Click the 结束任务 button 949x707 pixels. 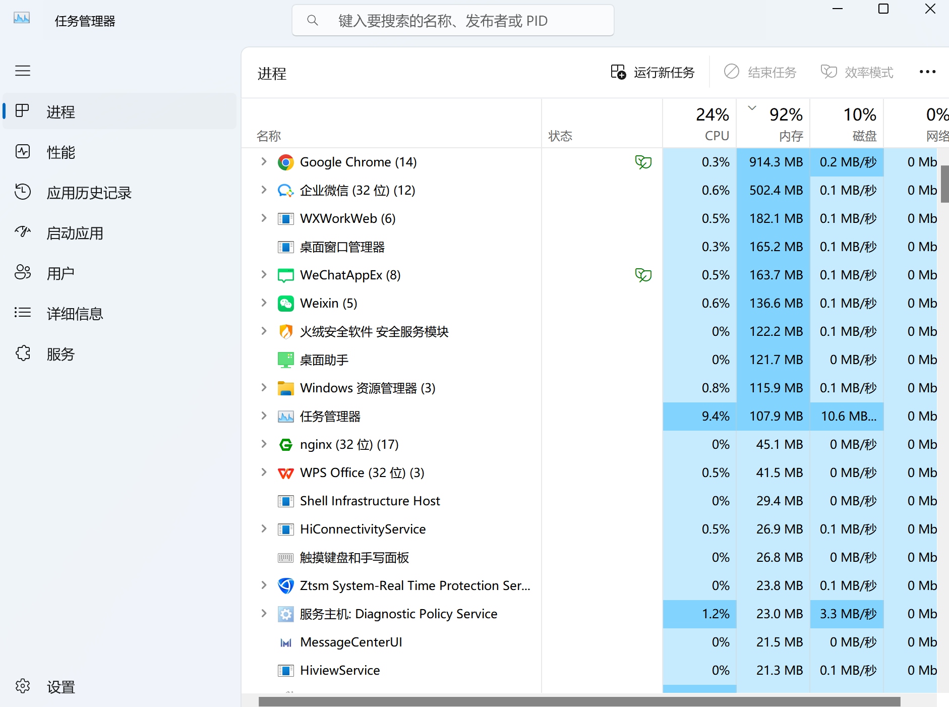point(760,73)
